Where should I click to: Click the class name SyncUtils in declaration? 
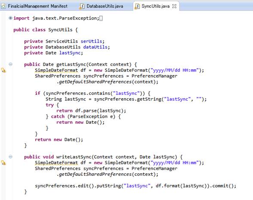pyautogui.click(x=60, y=30)
